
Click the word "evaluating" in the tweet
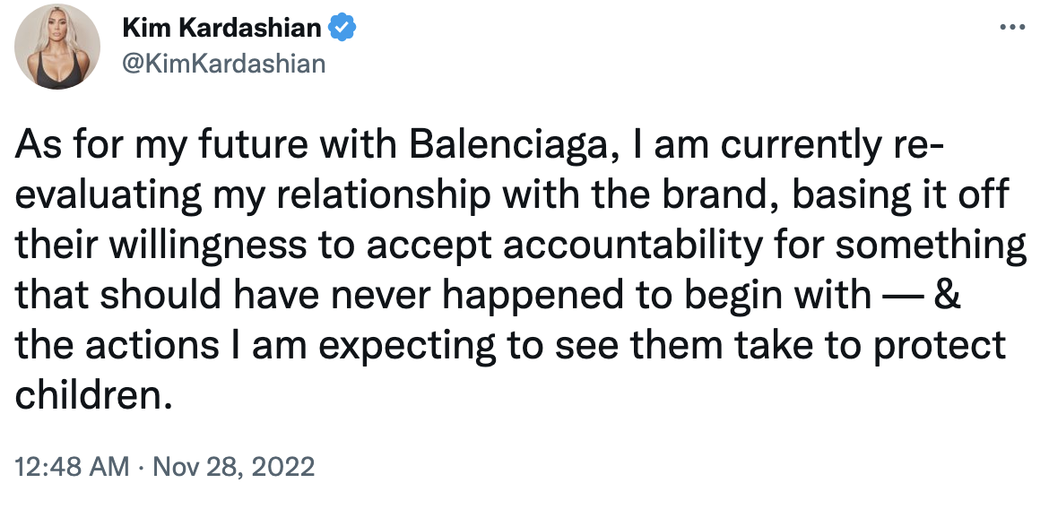click(x=108, y=198)
